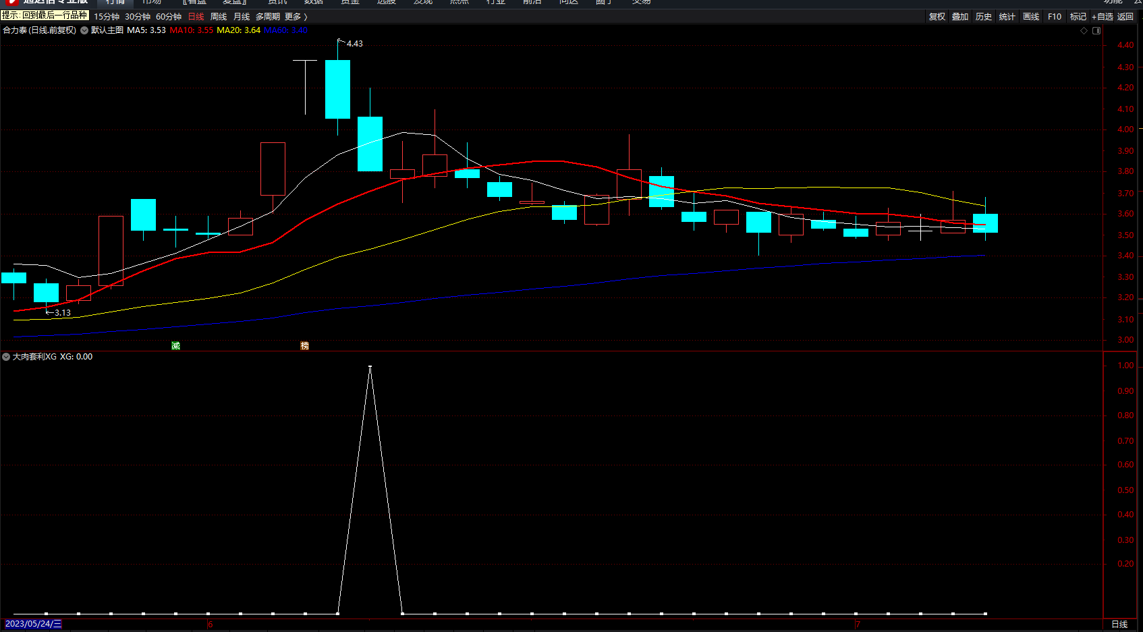
Task: Click the MA60 blue legend label
Action: coord(285,30)
